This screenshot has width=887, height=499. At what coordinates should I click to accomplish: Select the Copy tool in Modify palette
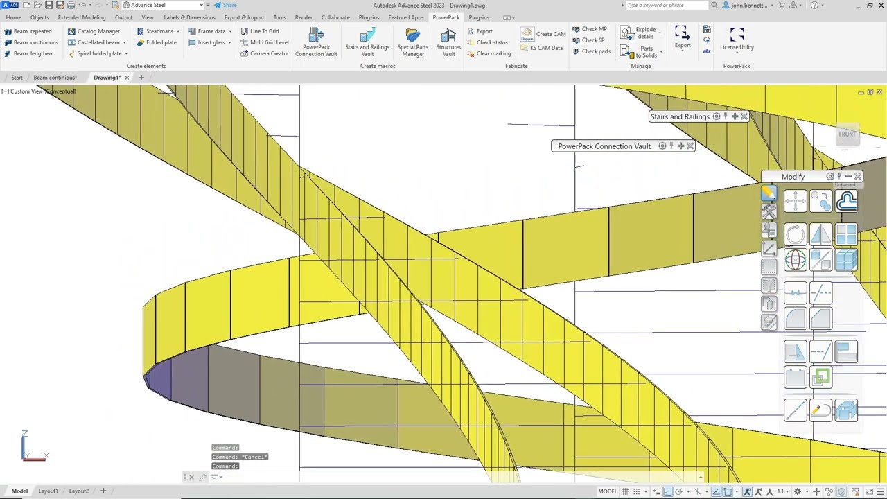820,201
